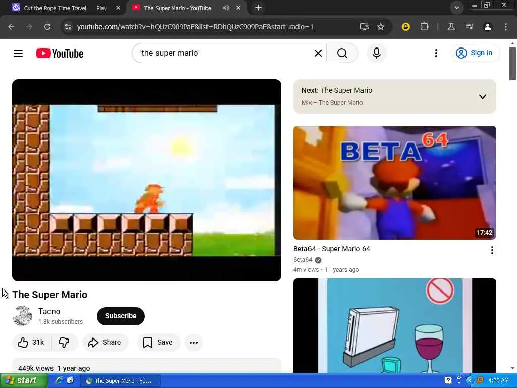This screenshot has height=388, width=517.
Task: Mute the Super Mario tab audio
Action: click(226, 8)
